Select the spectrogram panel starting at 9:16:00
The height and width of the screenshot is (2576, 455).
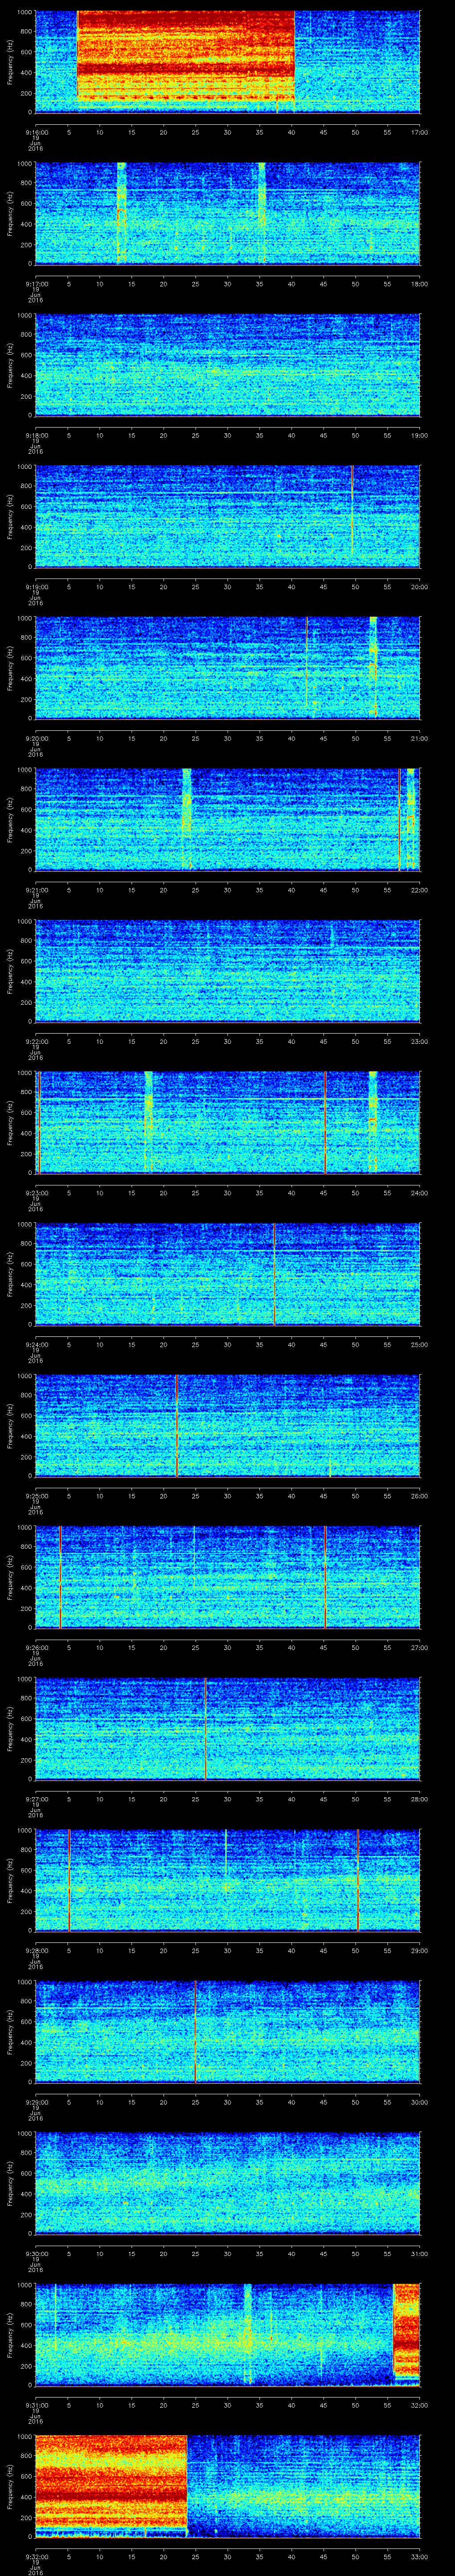227,62
